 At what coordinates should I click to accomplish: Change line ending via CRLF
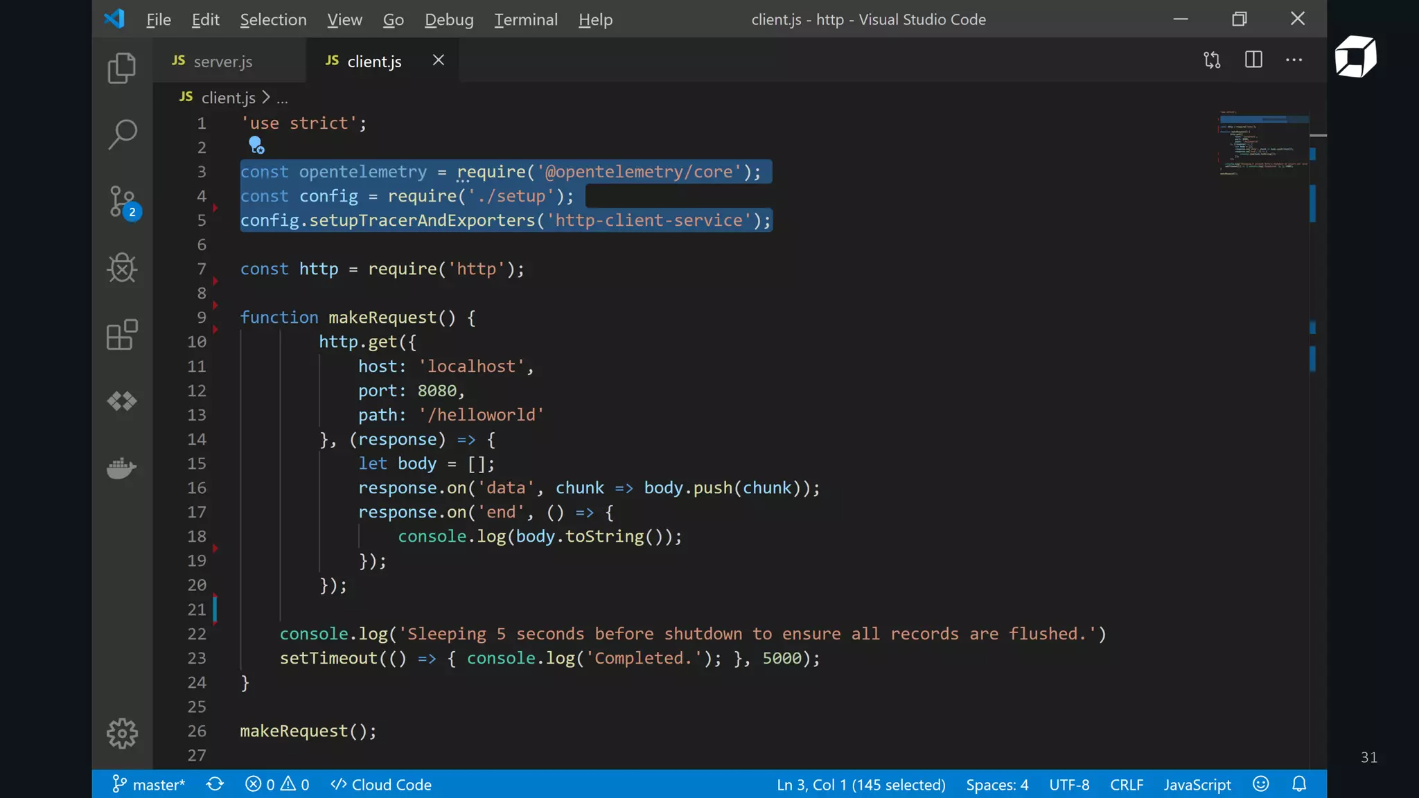click(x=1127, y=784)
